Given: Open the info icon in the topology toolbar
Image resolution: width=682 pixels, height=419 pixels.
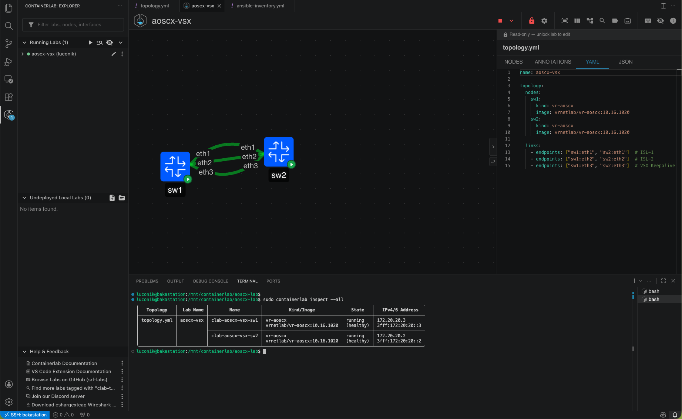Looking at the screenshot, I should pos(673,21).
